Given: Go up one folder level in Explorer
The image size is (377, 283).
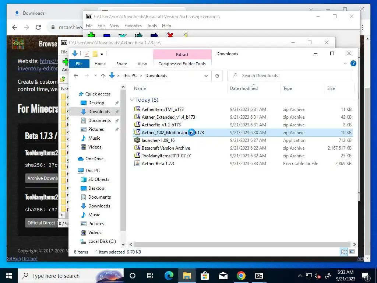Looking at the screenshot, I should [103, 76].
